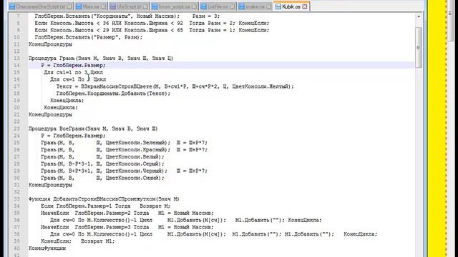Close the ОписаниеOneScript.txt tab
This screenshot has width=458, height=257.
pos(69,6)
